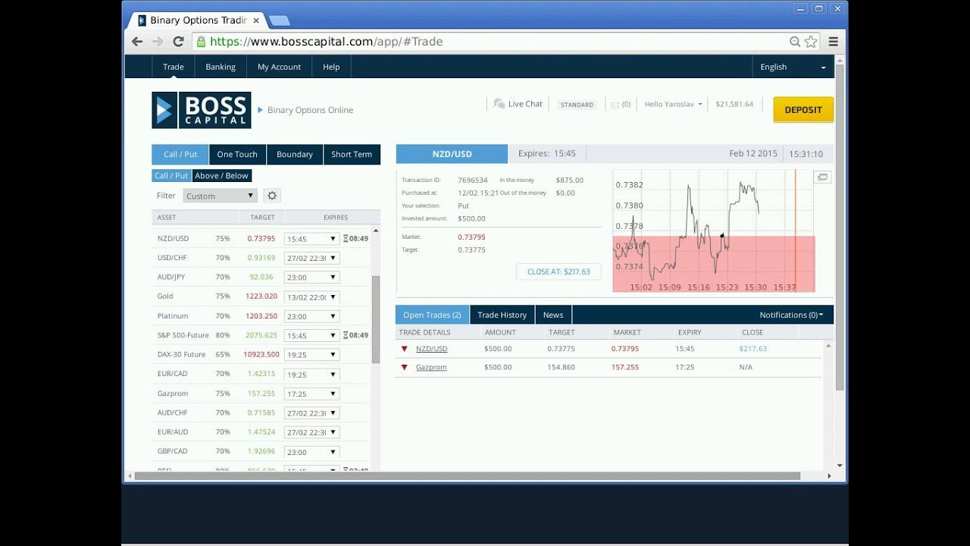Open the Gazprom expiry 17:25 dropdown
The width and height of the screenshot is (970, 546).
point(311,394)
